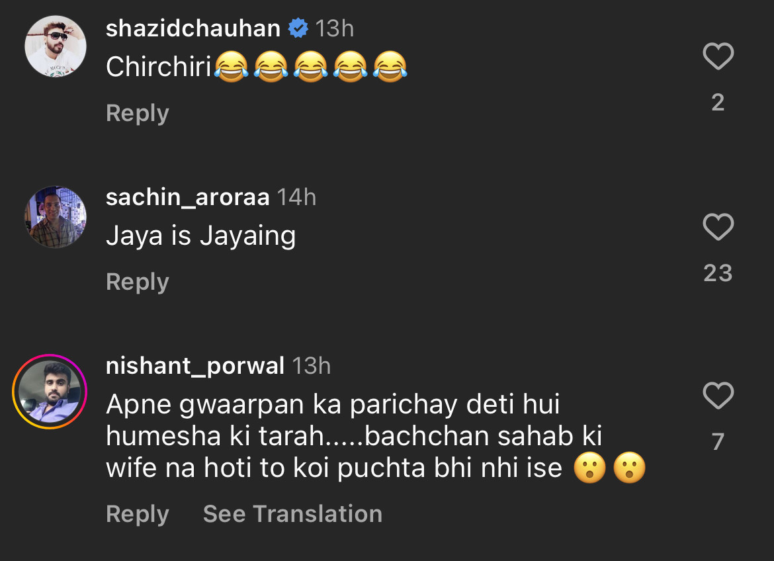View the 7 likes on nishant_porwal's comment
The image size is (774, 561).
[718, 441]
